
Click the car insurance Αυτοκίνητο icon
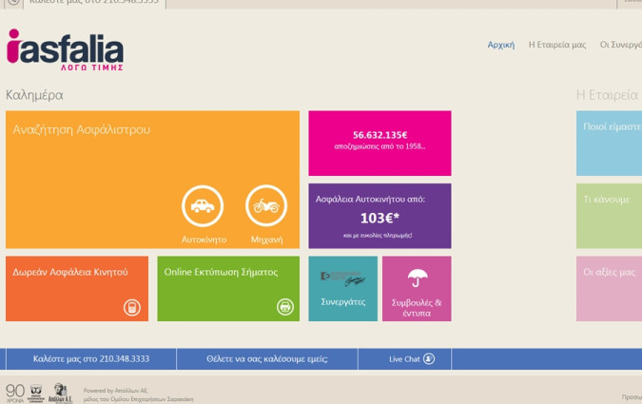tap(203, 205)
